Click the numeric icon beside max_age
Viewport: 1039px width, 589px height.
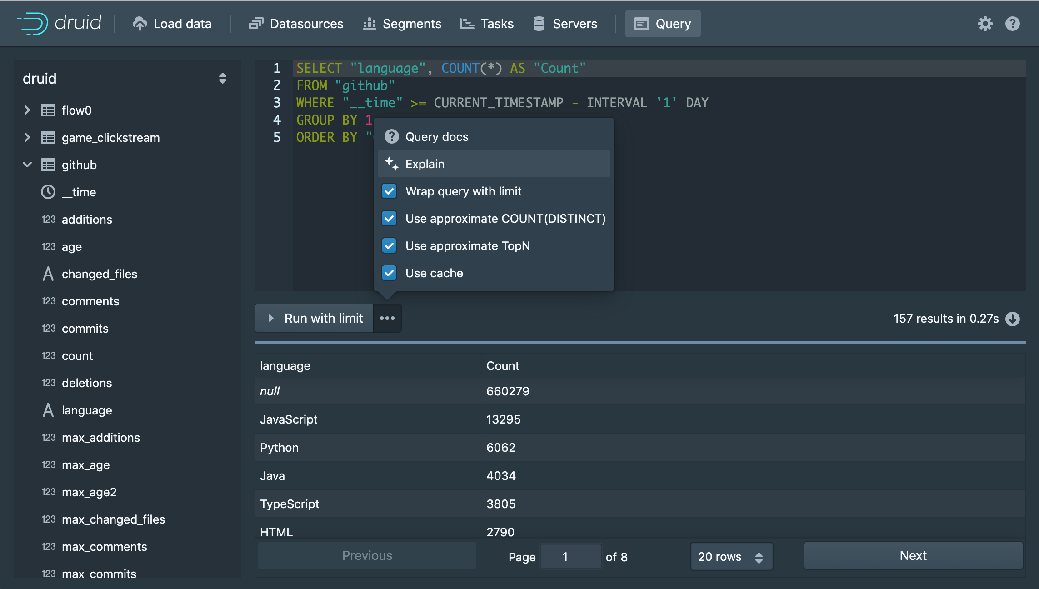click(49, 464)
